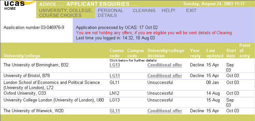Click the Last updated column header

pos(215,53)
